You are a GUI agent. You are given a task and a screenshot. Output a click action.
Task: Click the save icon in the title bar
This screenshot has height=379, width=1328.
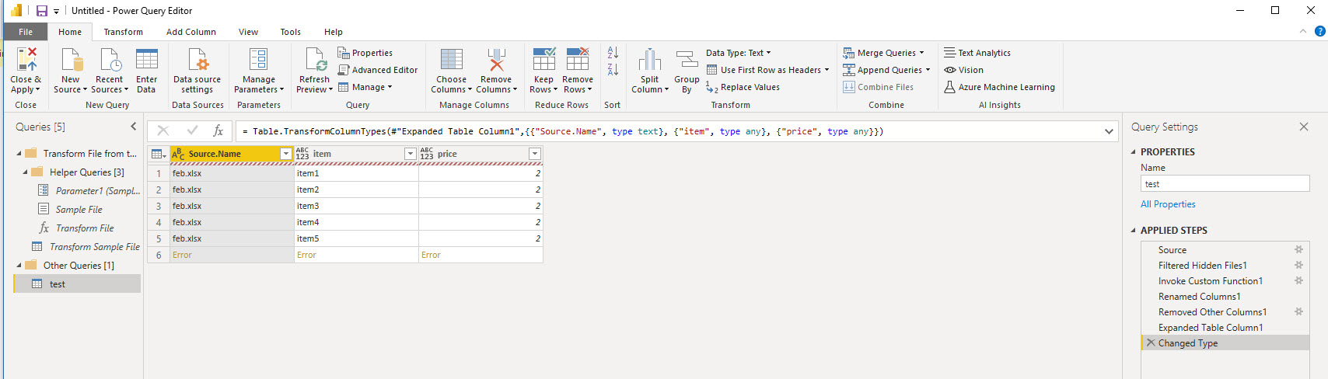[x=42, y=11]
